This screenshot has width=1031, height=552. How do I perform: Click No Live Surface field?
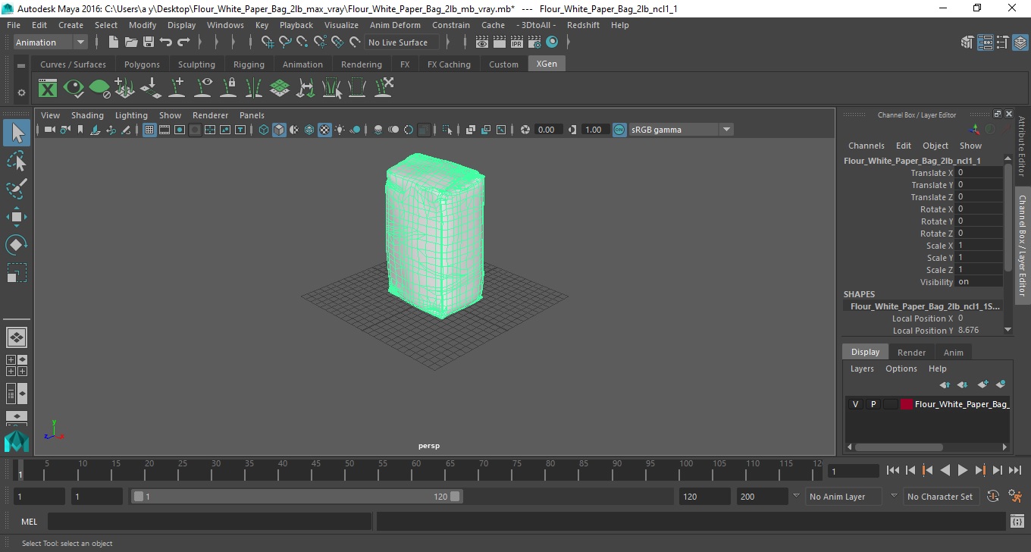coord(401,42)
